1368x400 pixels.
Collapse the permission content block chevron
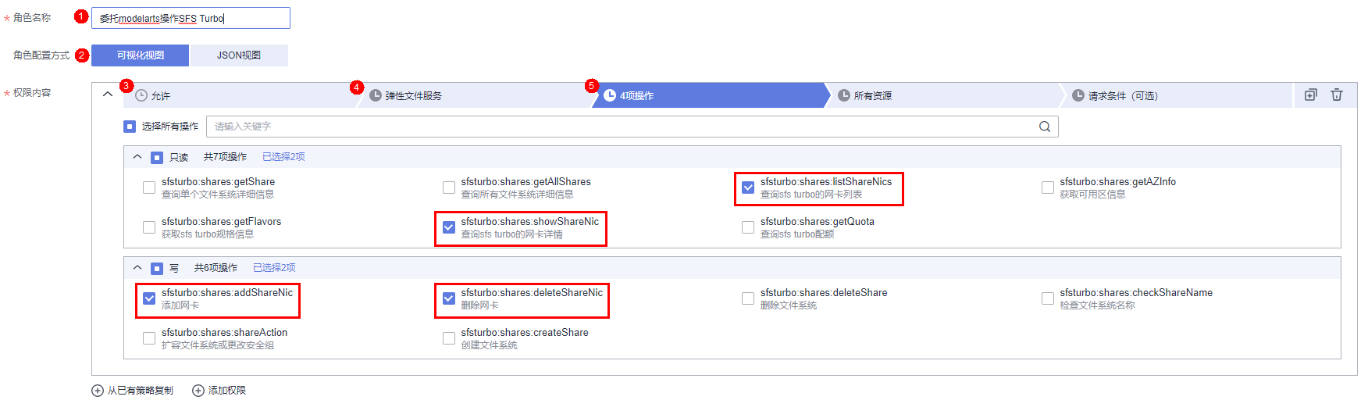(x=108, y=94)
